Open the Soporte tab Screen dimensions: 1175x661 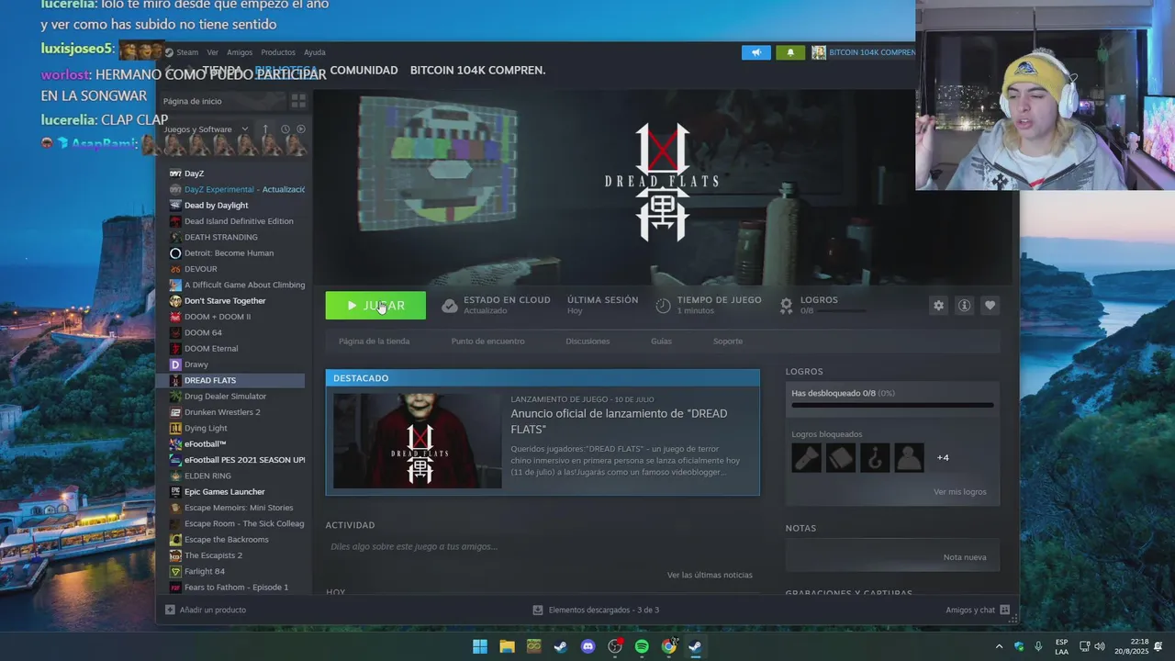[728, 342]
